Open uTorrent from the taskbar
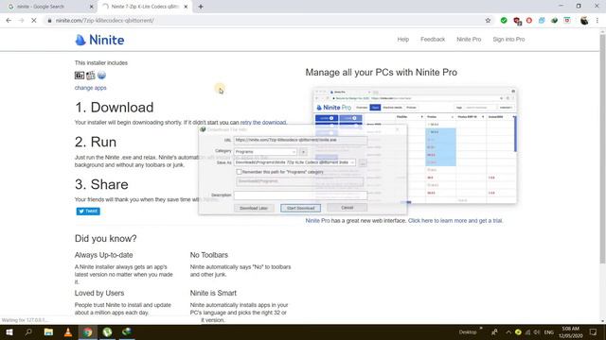The image size is (606, 340). click(107, 331)
